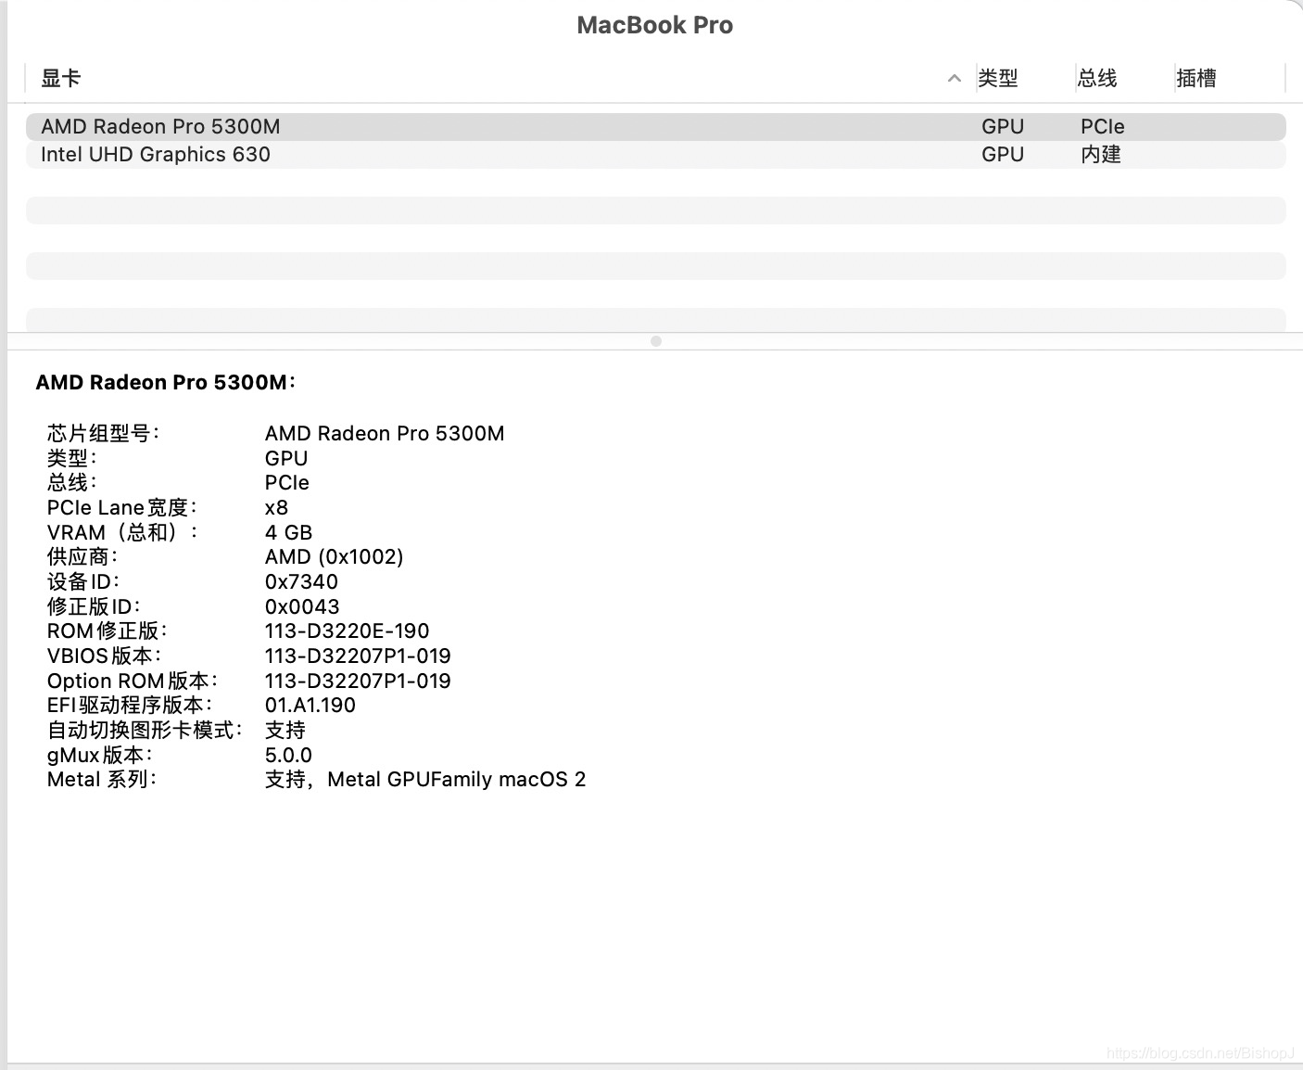Click GPU type cell in AMD row
This screenshot has width=1303, height=1070.
1003,127
